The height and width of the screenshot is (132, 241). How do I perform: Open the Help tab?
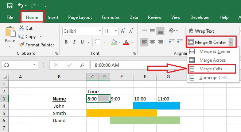coord(224,17)
